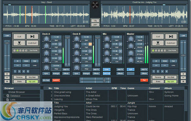This screenshot has width=191, height=121.
Task: Set the left deck loop In point
Action: coord(18,61)
